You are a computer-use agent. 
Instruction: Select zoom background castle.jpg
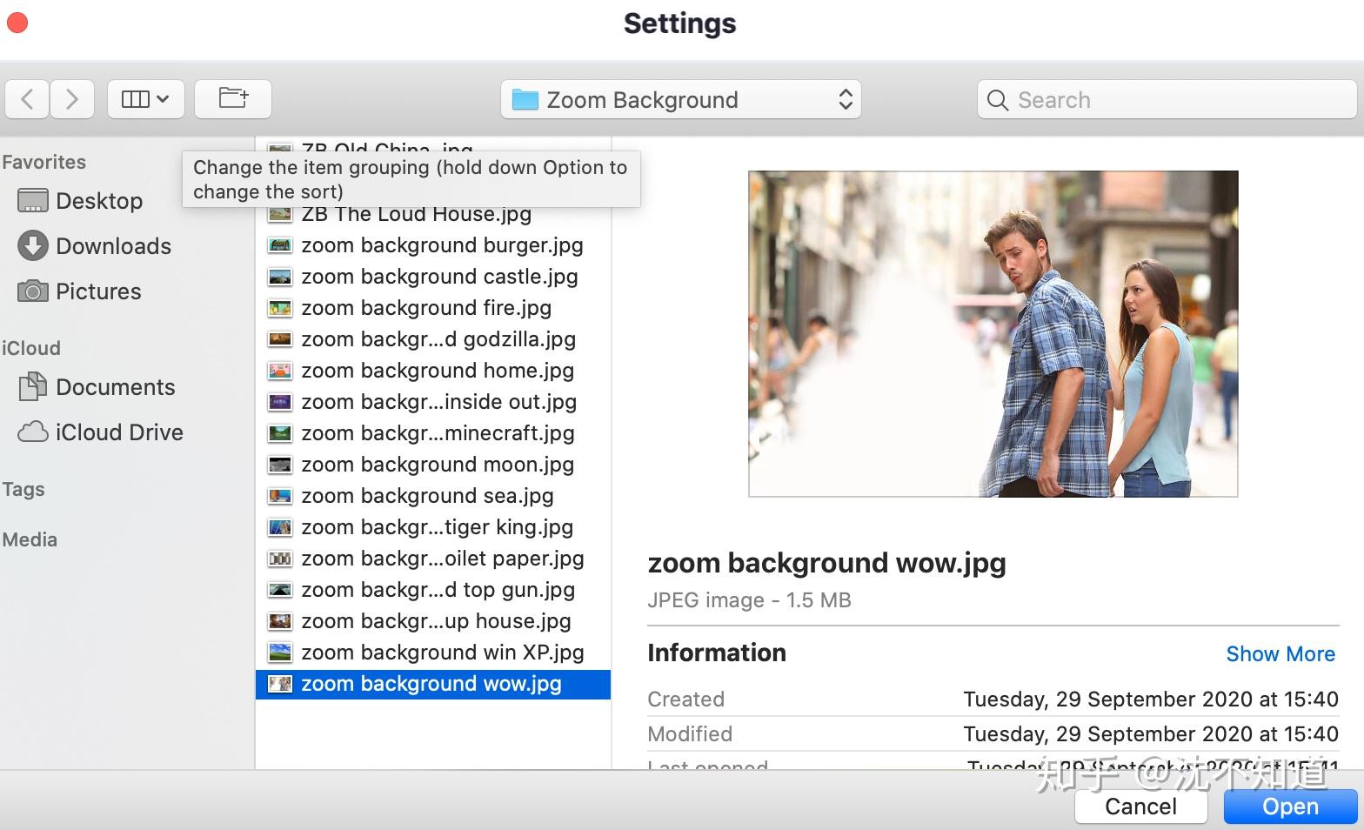[433, 277]
